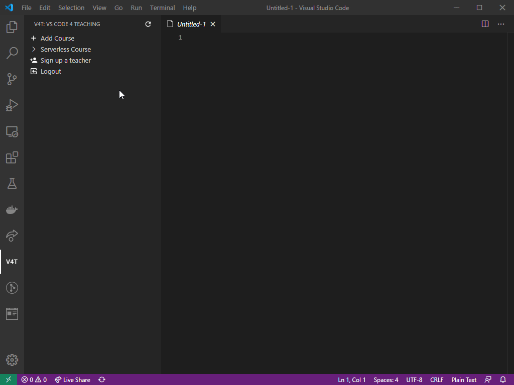Click the plus icon beside Add Course
The image size is (514, 385).
click(34, 38)
